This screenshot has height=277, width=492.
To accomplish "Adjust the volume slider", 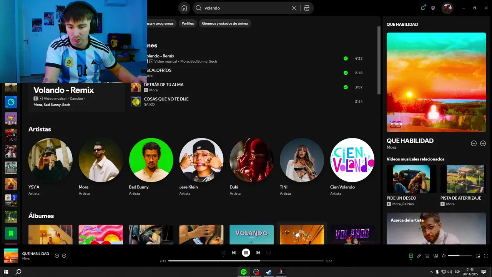I will point(460,256).
